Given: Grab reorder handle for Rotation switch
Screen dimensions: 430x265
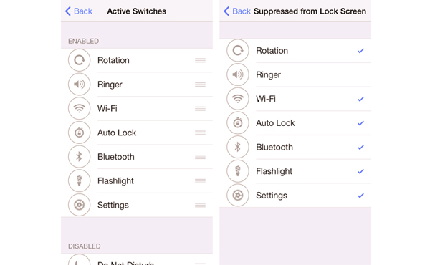Looking at the screenshot, I should coord(200,60).
